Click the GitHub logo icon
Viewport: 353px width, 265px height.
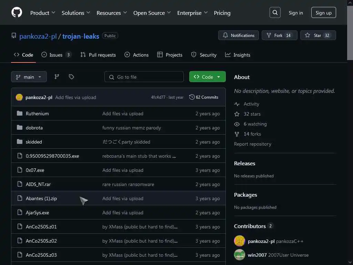(17, 13)
